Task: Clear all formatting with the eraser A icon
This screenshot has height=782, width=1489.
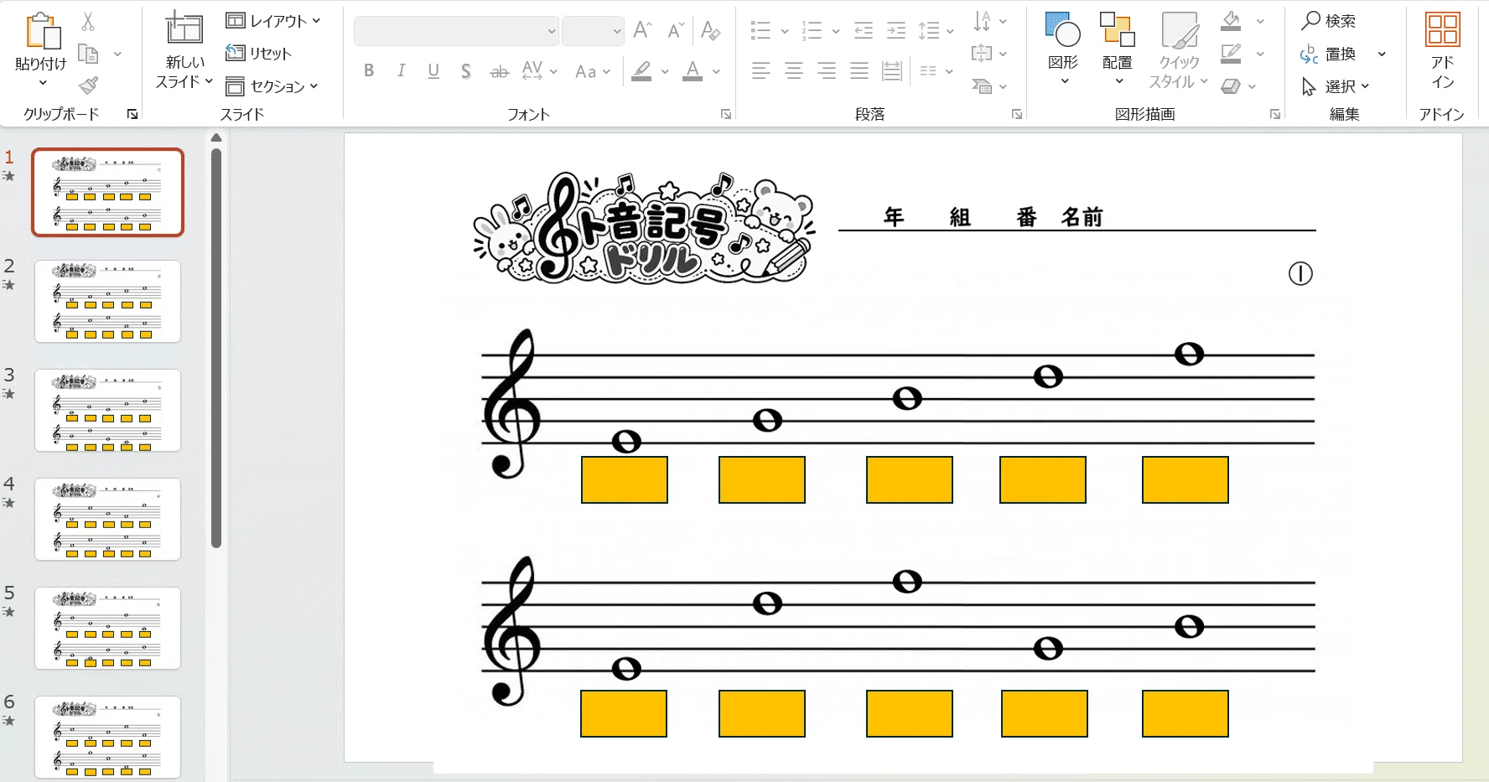Action: coord(710,31)
